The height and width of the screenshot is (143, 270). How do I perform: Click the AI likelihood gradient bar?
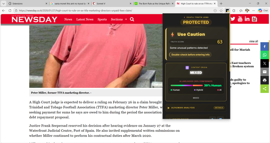[187, 85]
